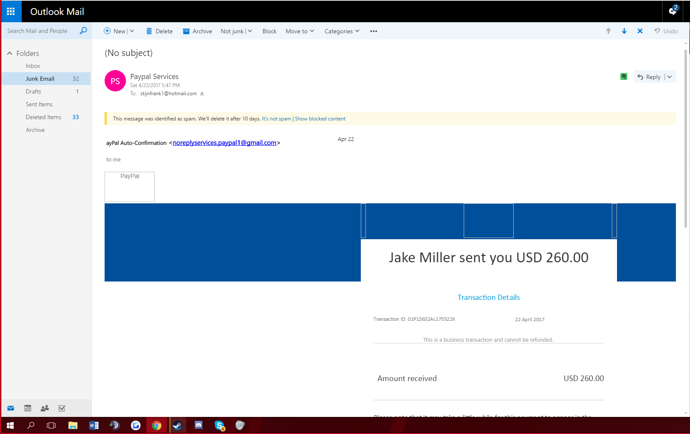Click the It's not spam link

tap(276, 119)
